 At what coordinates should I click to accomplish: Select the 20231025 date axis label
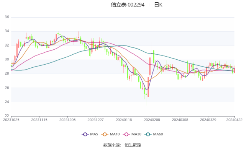click(x=11, y=120)
